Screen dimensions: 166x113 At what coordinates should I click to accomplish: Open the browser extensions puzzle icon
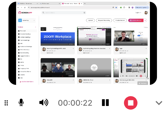124,8
